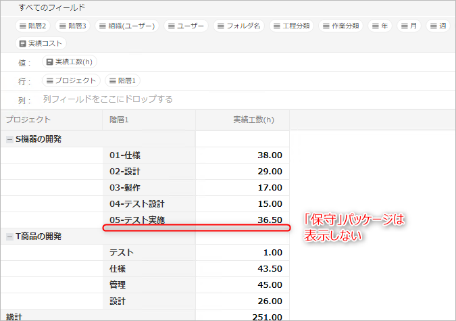Click the プロジェクト column header
This screenshot has width=456, height=321.
pos(28,120)
